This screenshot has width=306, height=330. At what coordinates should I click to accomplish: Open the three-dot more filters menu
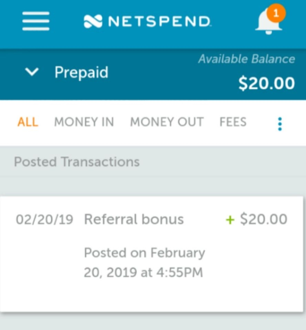[280, 124]
